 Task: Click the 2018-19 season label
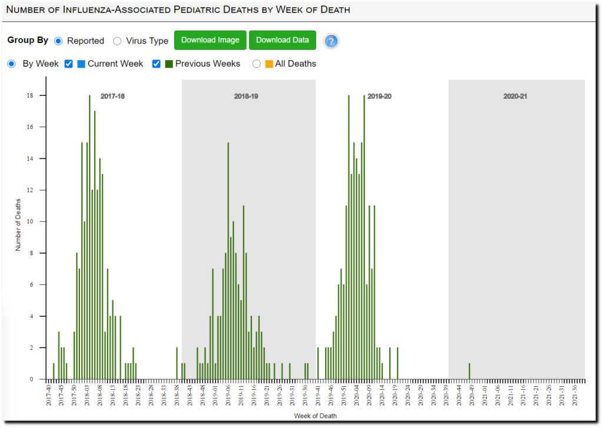(246, 96)
